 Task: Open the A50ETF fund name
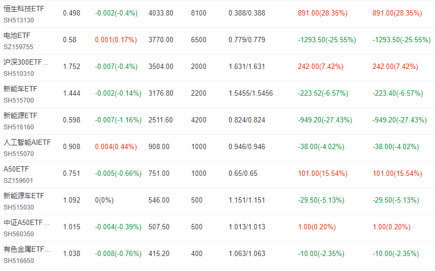click(x=16, y=169)
